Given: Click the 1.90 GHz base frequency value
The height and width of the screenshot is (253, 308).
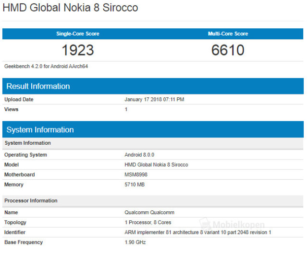Looking at the screenshot, I should (136, 242).
